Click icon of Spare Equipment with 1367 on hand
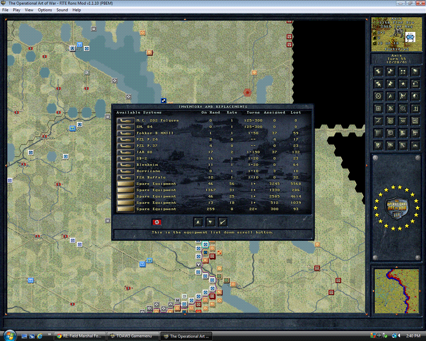The height and width of the screenshot is (341, 426). coord(125,190)
